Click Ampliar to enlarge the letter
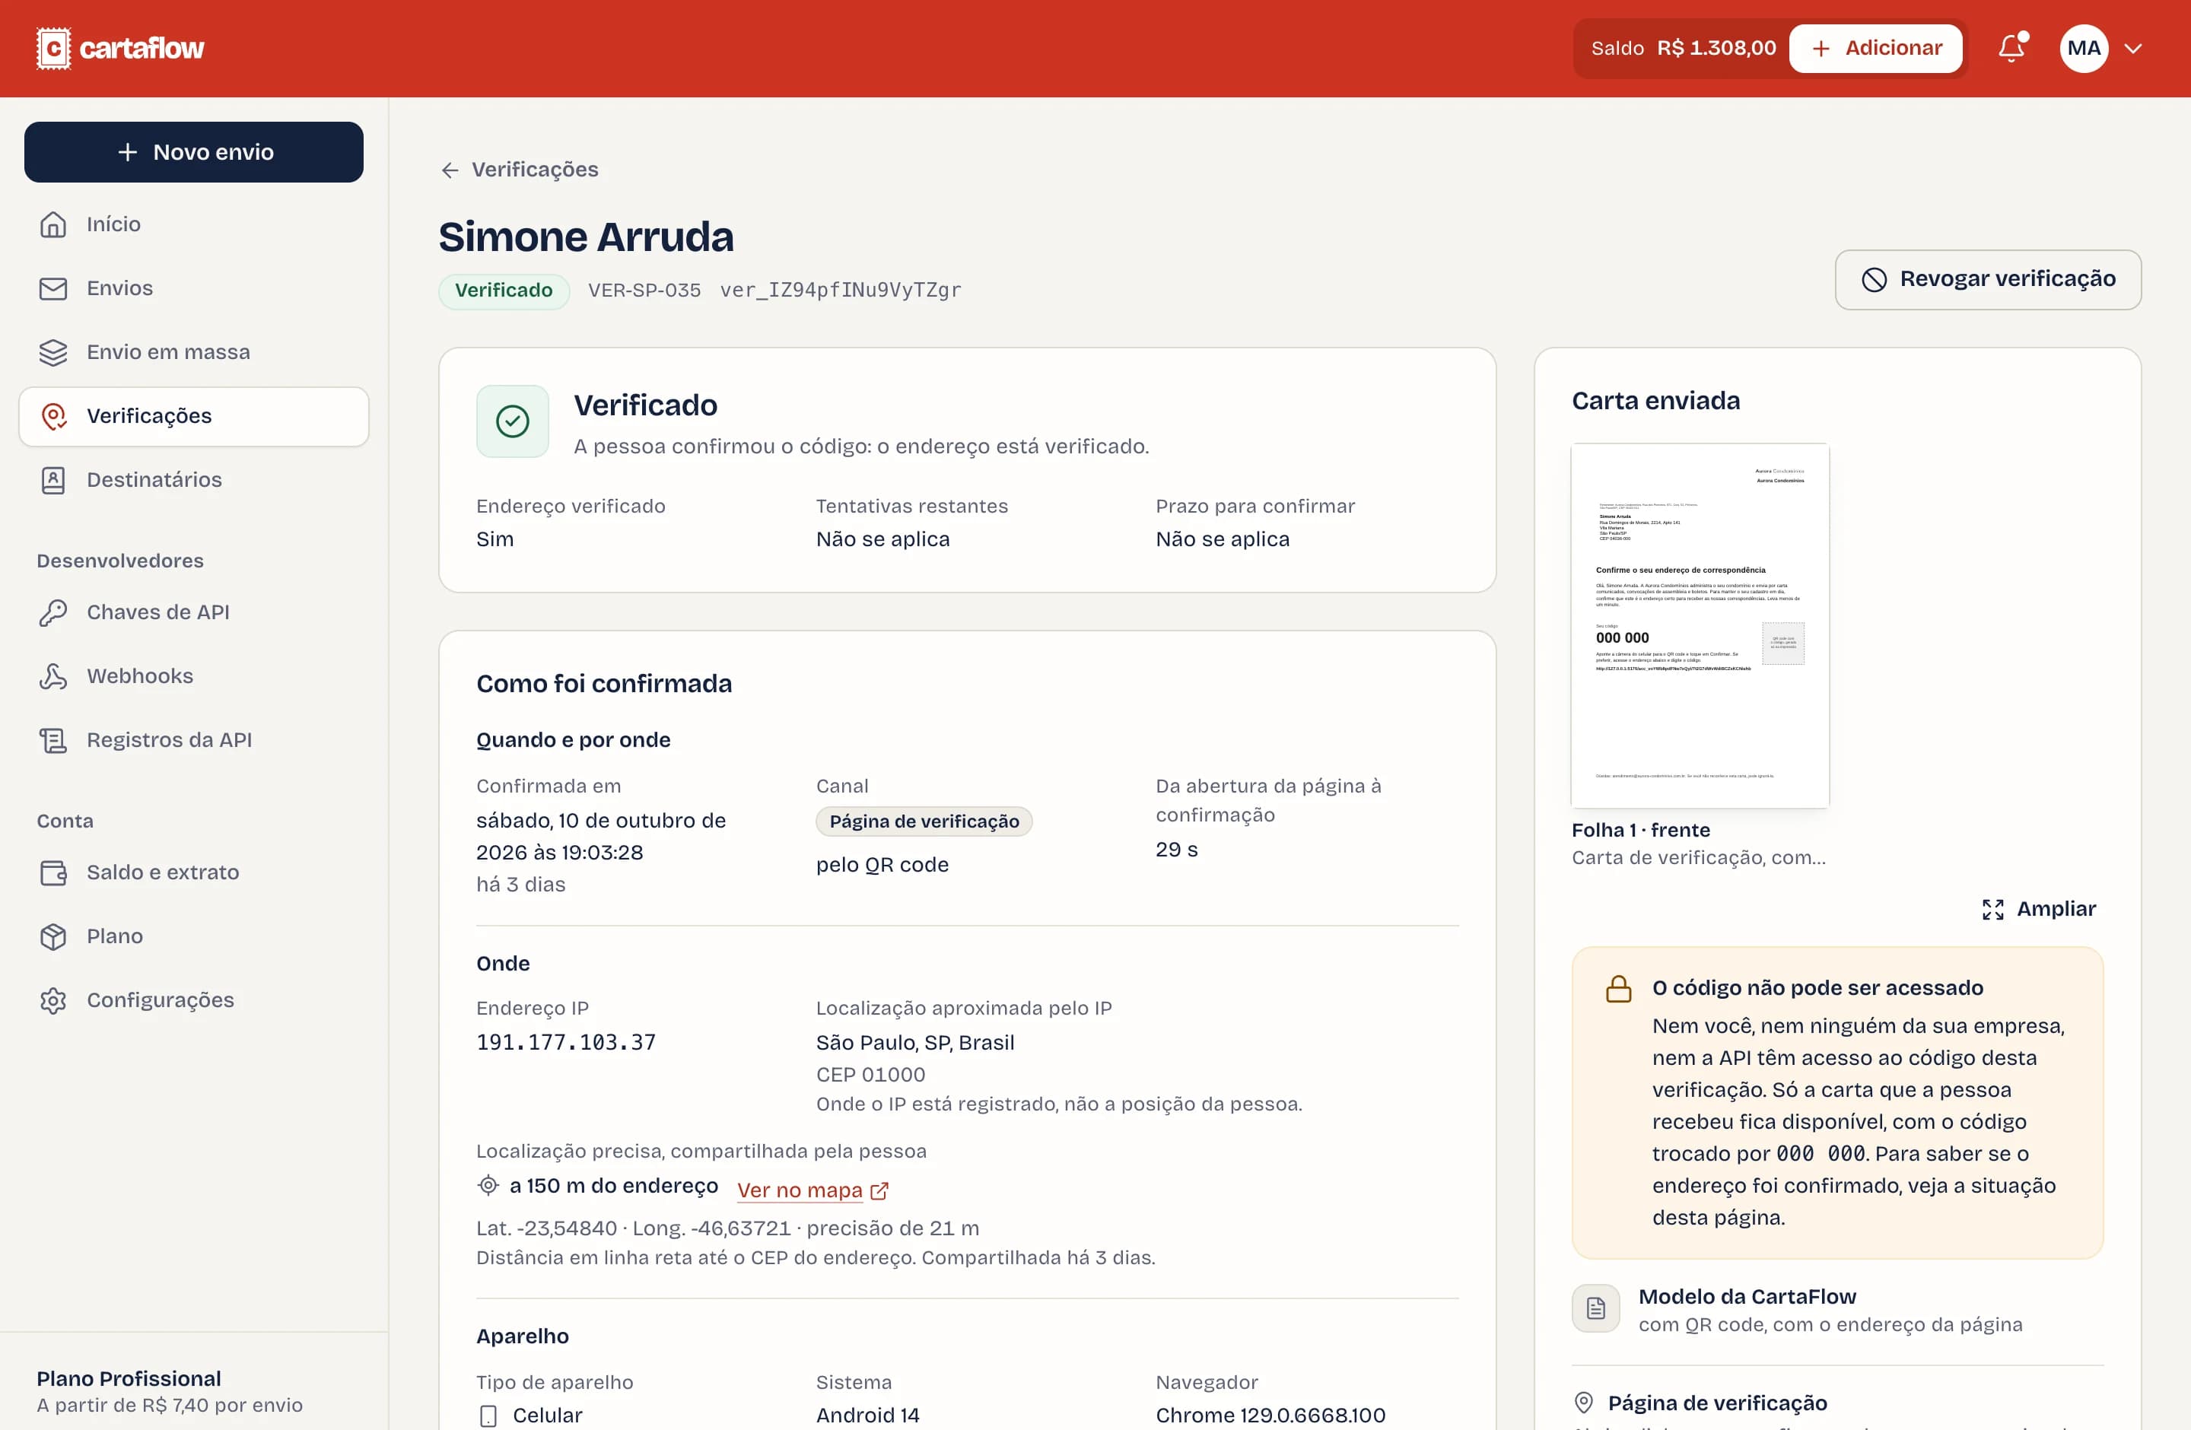This screenshot has width=2191, height=1430. (x=2038, y=909)
